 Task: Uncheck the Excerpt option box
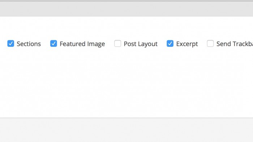tap(170, 44)
